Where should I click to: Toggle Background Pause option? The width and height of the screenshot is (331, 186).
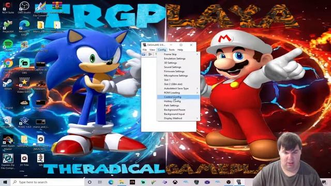click(178, 110)
